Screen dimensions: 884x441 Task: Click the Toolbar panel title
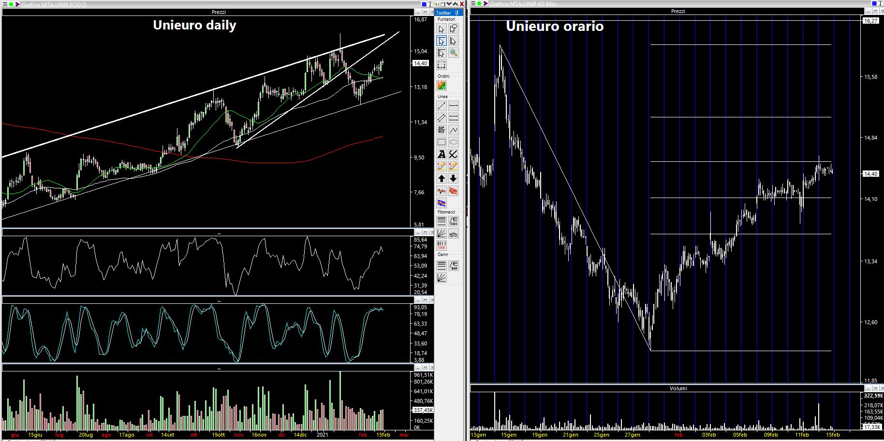click(x=444, y=13)
